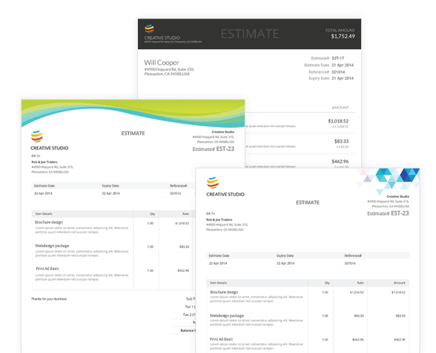This screenshot has width=436, height=353.
Task: Click Estimate# EST-23 on the green wave estimate
Action: (213, 149)
